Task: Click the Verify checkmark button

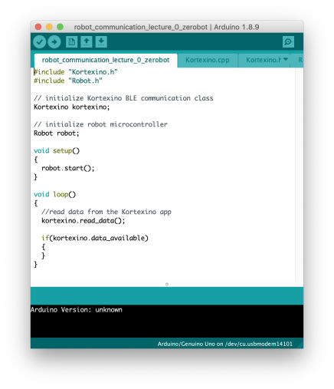Action: [x=39, y=41]
